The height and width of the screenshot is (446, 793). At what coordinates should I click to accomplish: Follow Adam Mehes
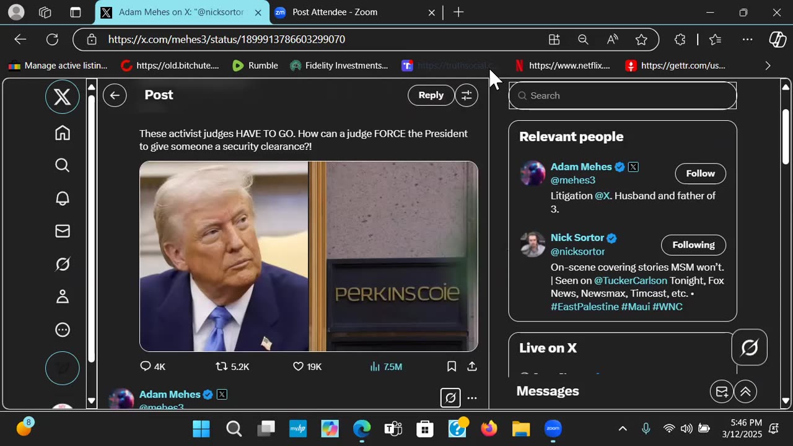700,173
